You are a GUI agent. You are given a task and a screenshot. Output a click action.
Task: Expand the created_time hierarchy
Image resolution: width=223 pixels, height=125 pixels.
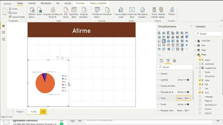click(197, 68)
